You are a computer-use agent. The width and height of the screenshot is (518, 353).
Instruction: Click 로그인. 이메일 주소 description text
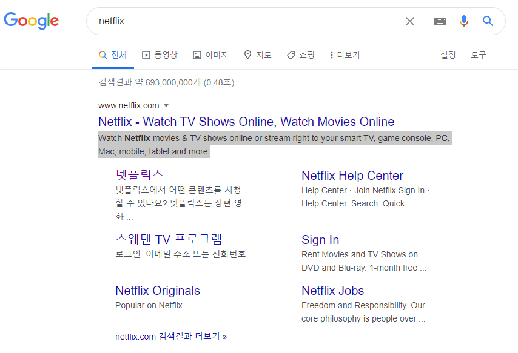click(182, 254)
